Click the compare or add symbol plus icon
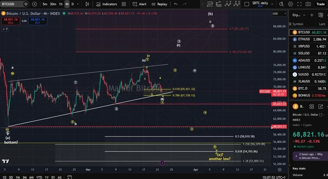This screenshot has height=179, width=328. [x=35, y=4]
